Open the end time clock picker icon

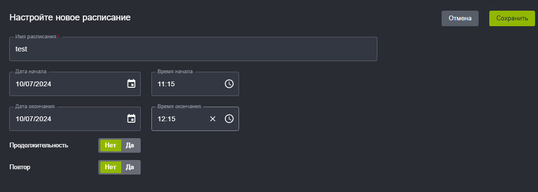click(x=229, y=119)
